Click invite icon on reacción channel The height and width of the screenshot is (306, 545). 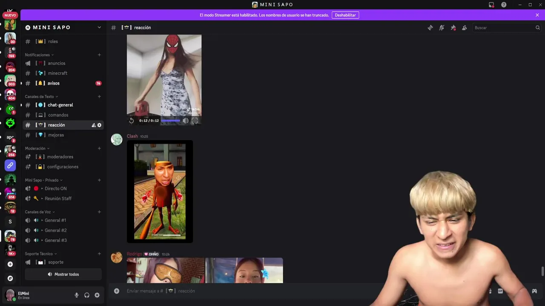click(94, 125)
